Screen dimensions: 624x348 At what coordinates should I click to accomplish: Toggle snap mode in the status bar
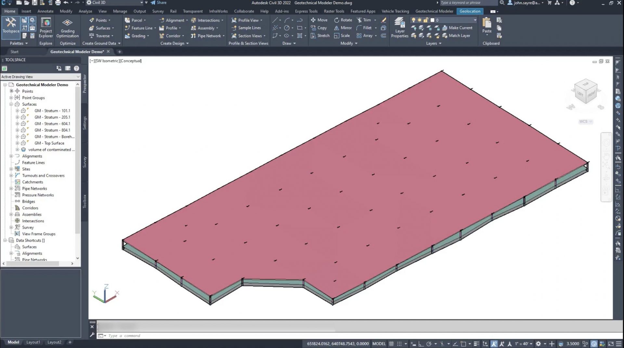pos(399,344)
